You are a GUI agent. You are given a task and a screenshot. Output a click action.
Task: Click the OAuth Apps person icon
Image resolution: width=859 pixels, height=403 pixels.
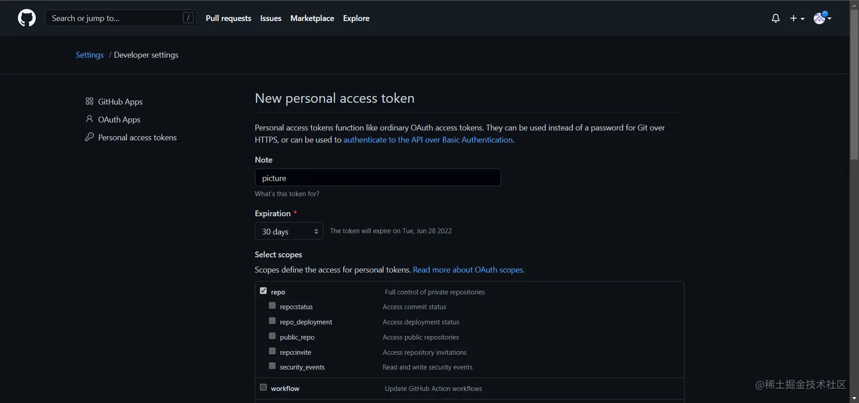(89, 119)
